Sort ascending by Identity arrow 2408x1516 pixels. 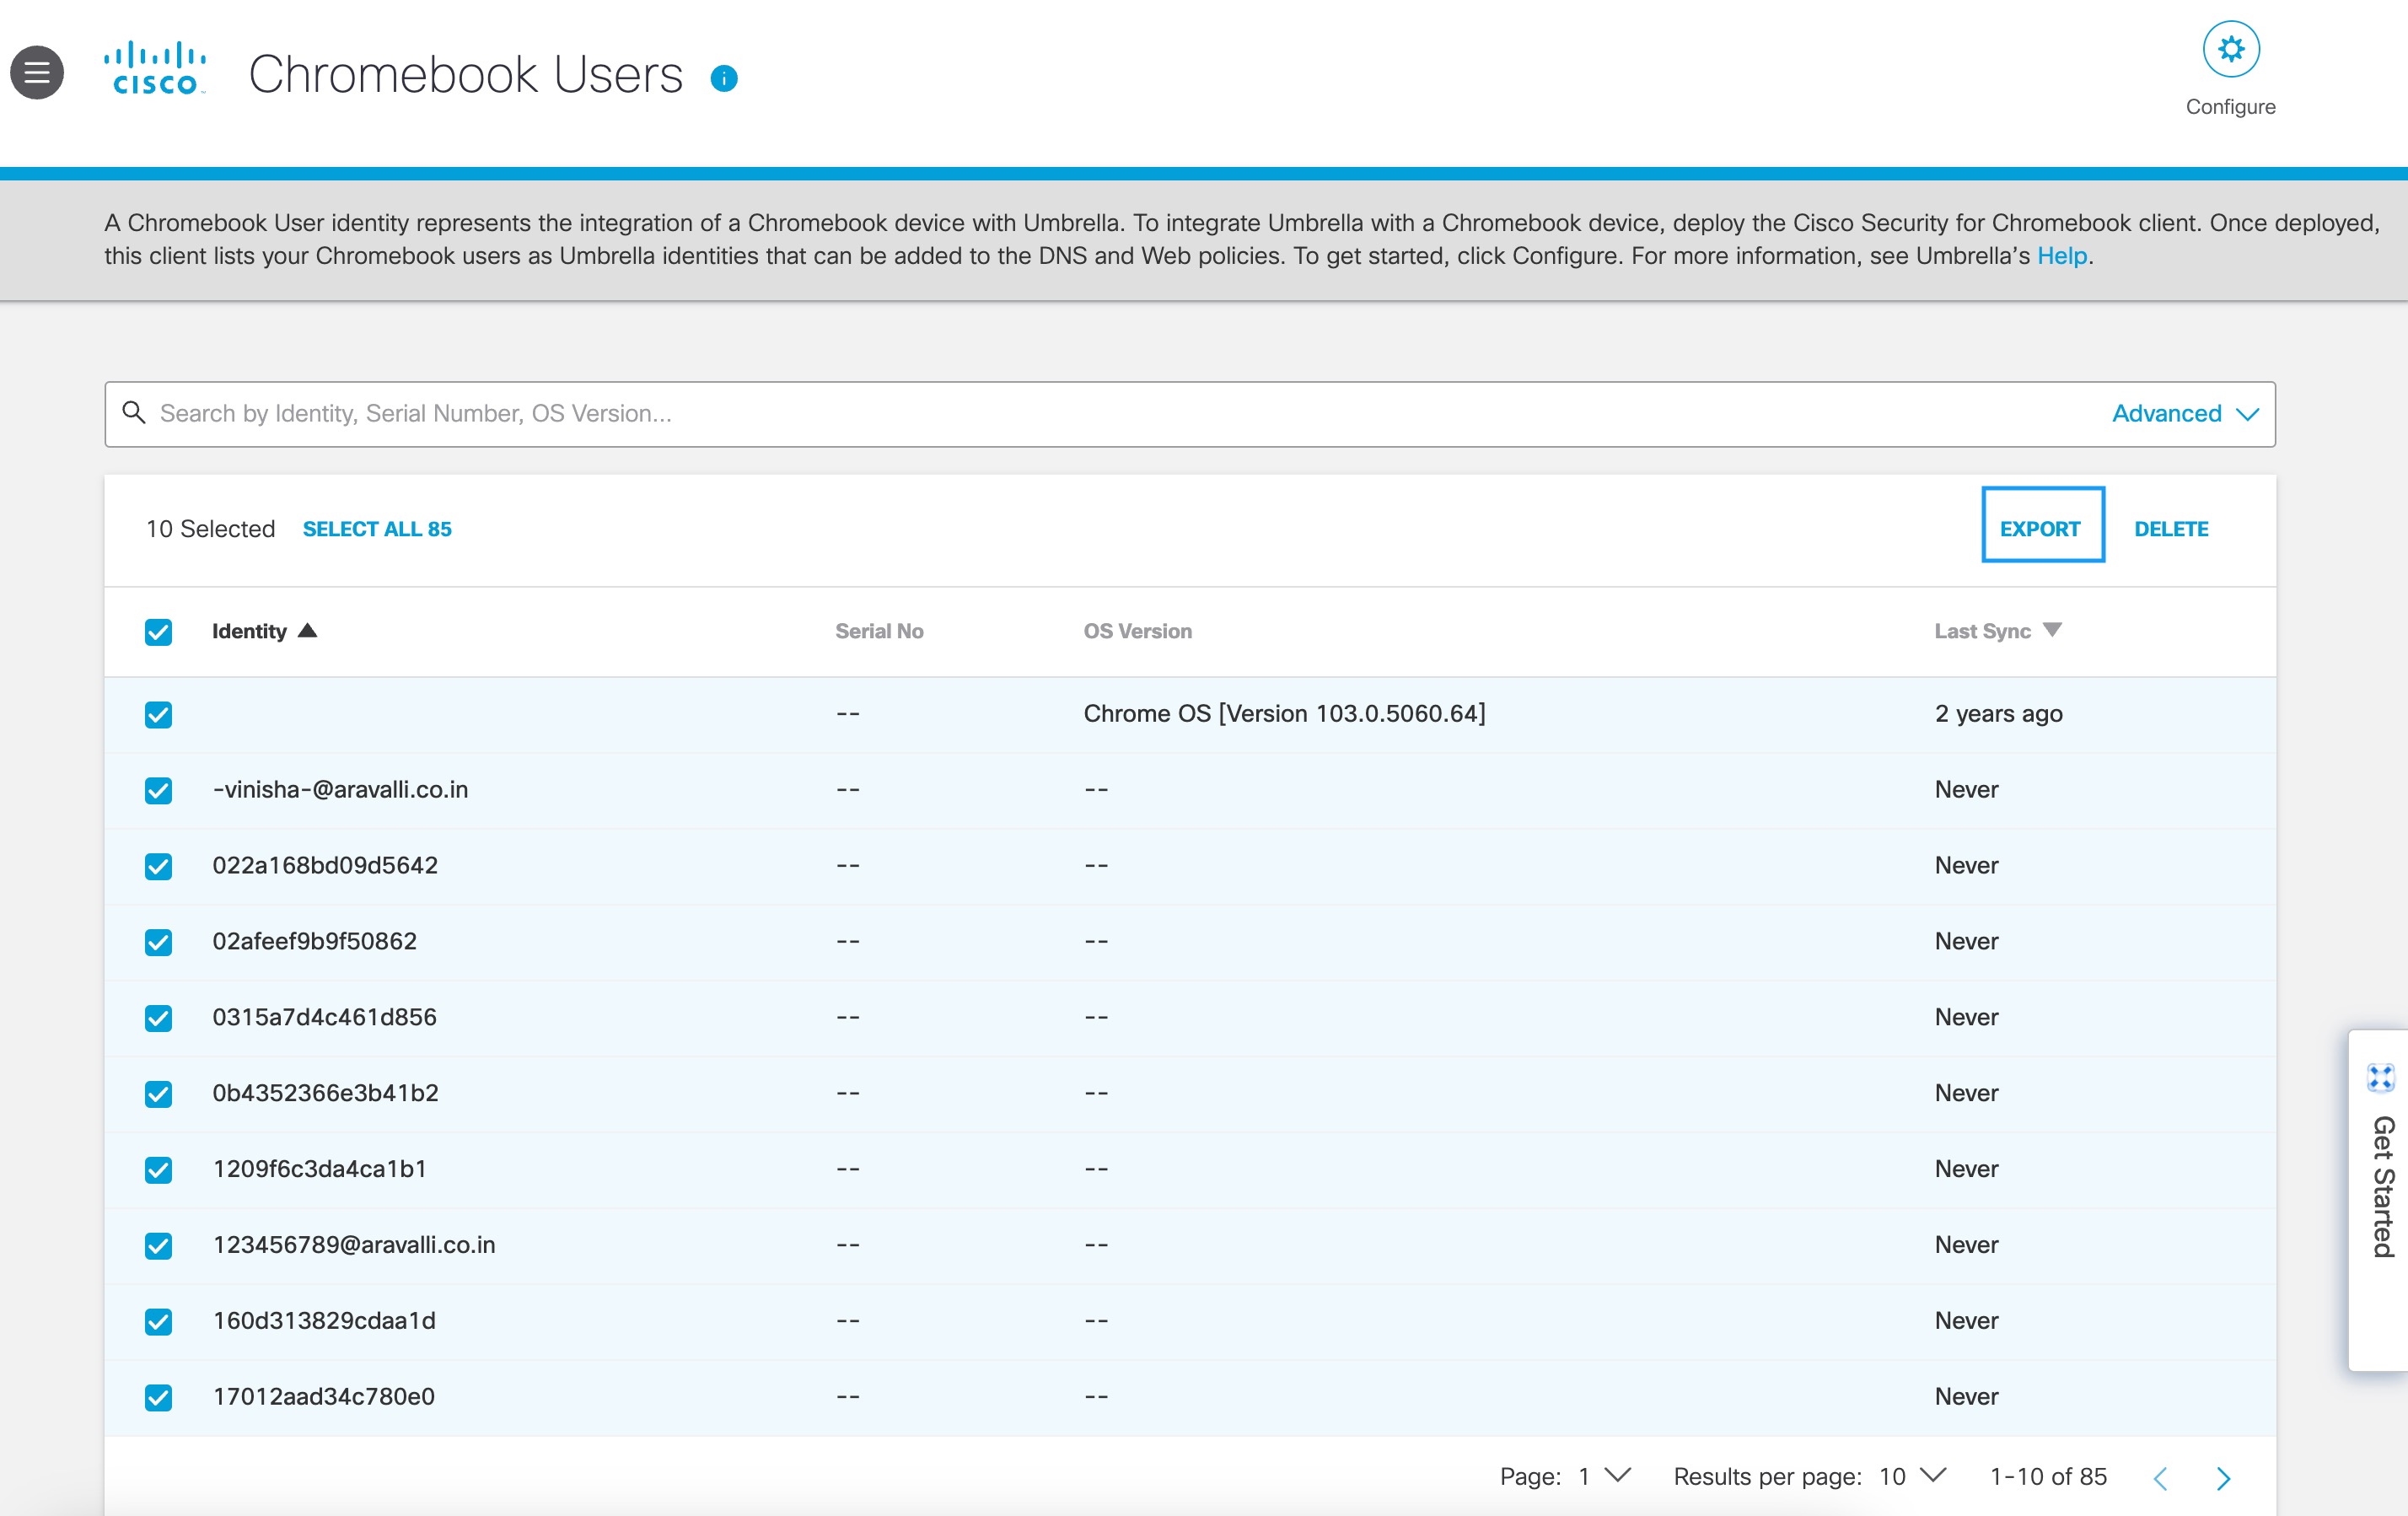pos(307,630)
